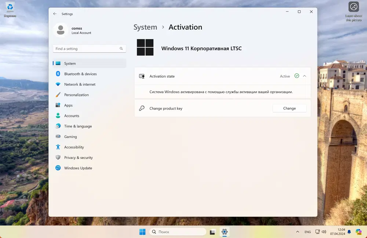Close the Settings window

click(x=311, y=12)
